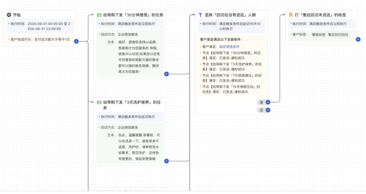Add a branch from the 否 output plus

click(268, 110)
